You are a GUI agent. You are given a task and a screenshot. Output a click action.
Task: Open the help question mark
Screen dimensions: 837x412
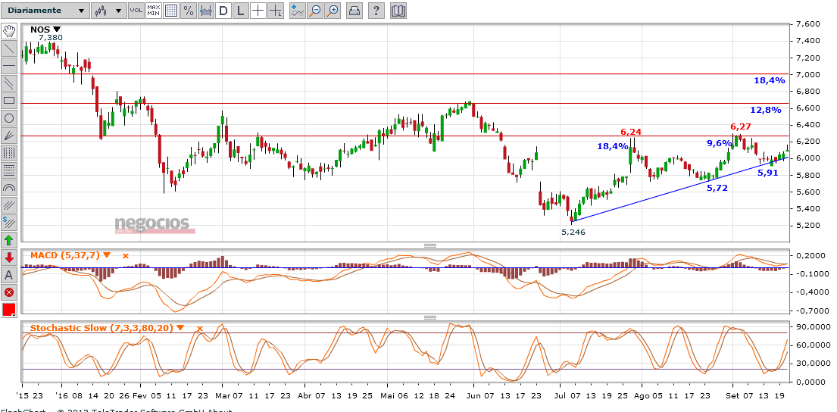coord(376,11)
